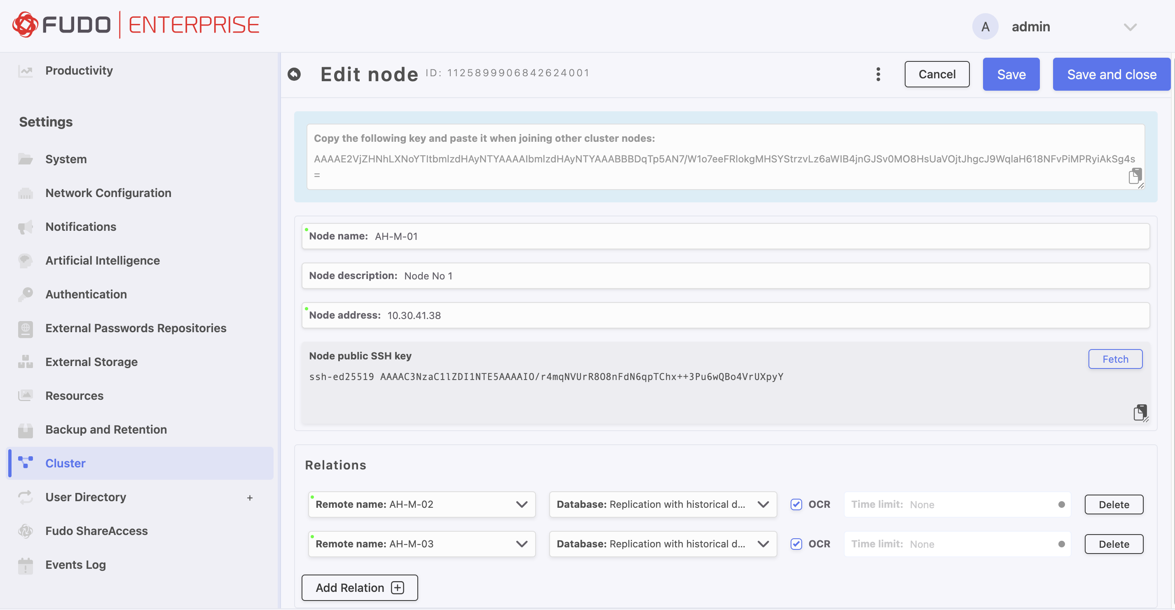Screen dimensions: 1175x610
Task: Copy the node public SSH key
Action: pyautogui.click(x=1140, y=412)
